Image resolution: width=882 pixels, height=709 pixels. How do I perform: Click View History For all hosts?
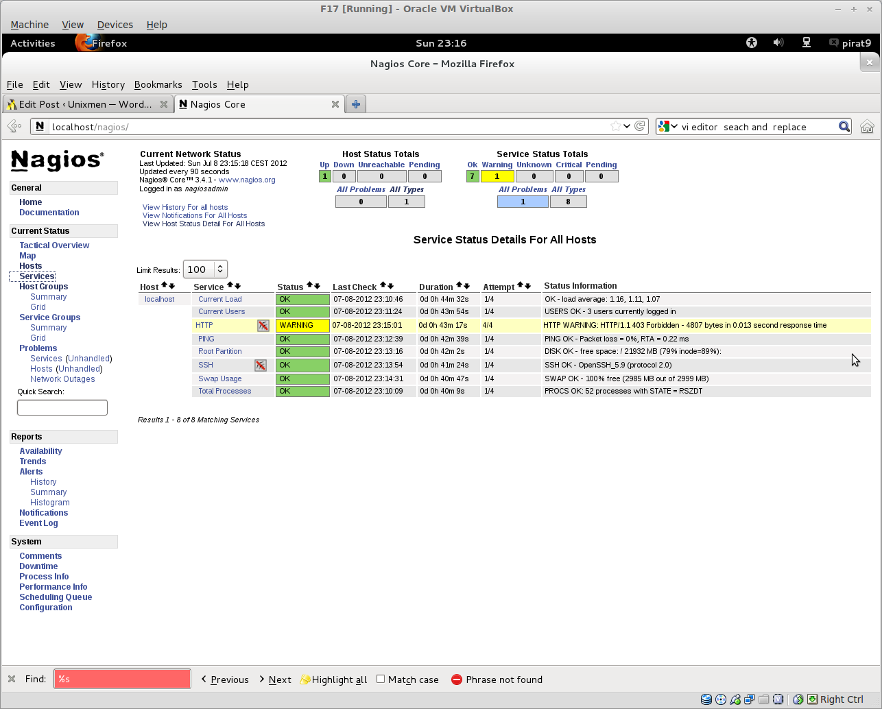pos(185,207)
